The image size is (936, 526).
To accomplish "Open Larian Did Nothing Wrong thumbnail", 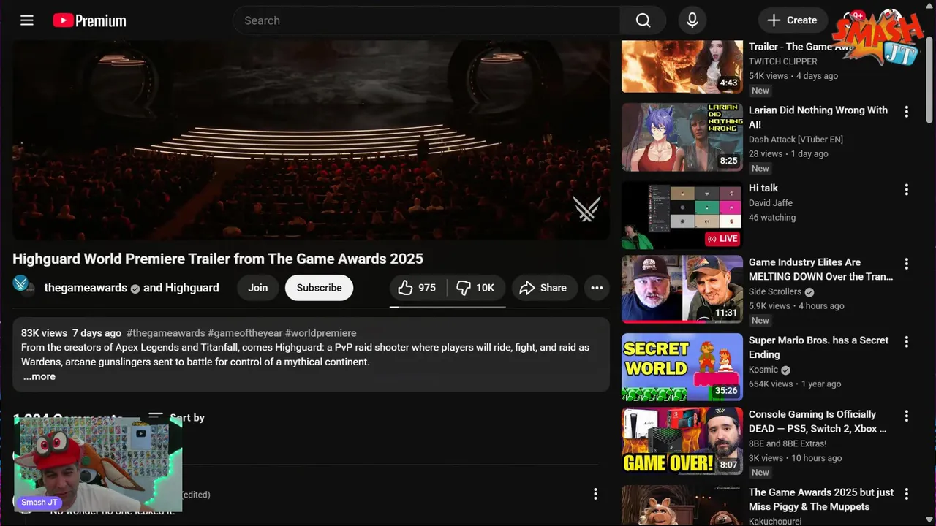I will click(x=682, y=137).
